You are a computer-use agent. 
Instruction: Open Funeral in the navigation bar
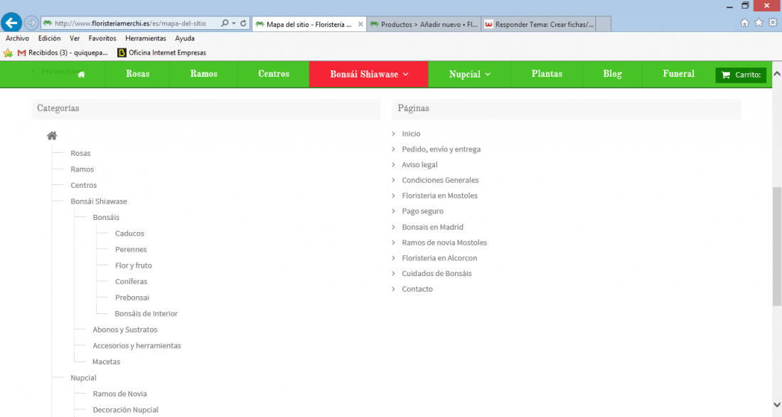point(678,74)
